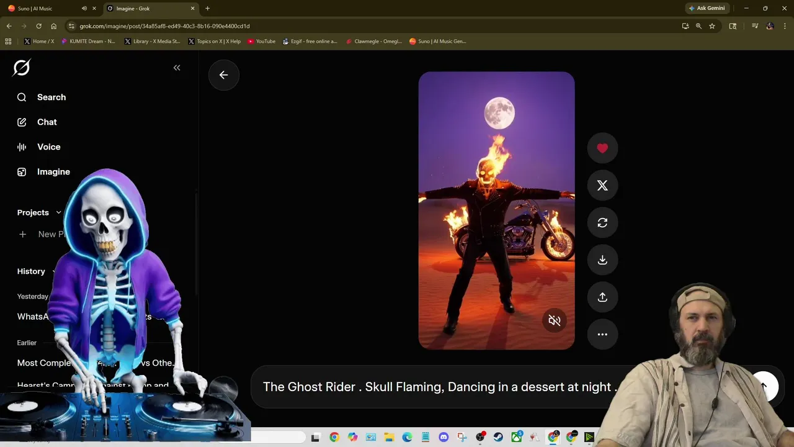Open the three-dots more options menu

(602, 334)
